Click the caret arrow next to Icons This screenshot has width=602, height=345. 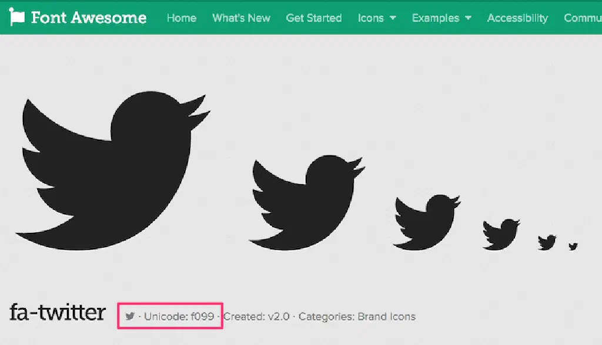click(x=392, y=18)
